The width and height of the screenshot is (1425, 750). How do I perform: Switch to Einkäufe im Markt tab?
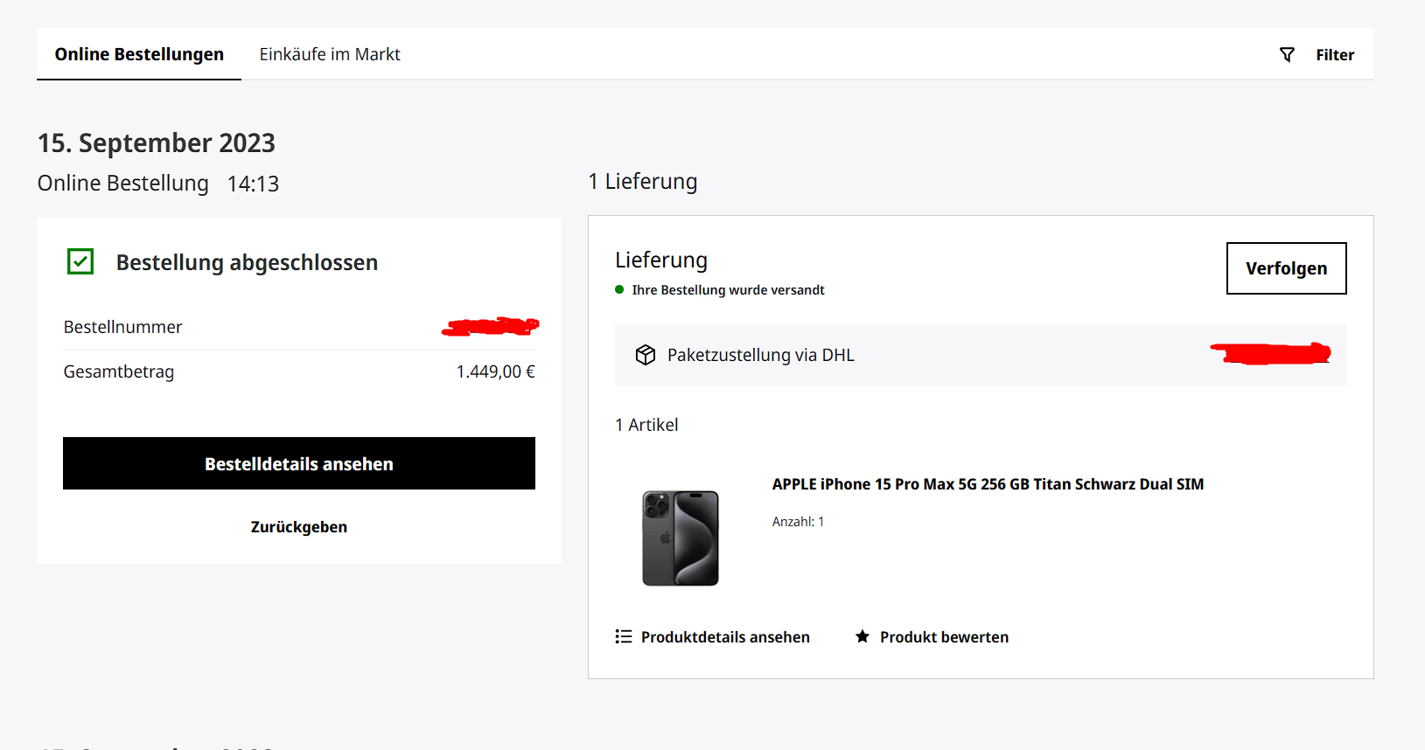point(330,54)
